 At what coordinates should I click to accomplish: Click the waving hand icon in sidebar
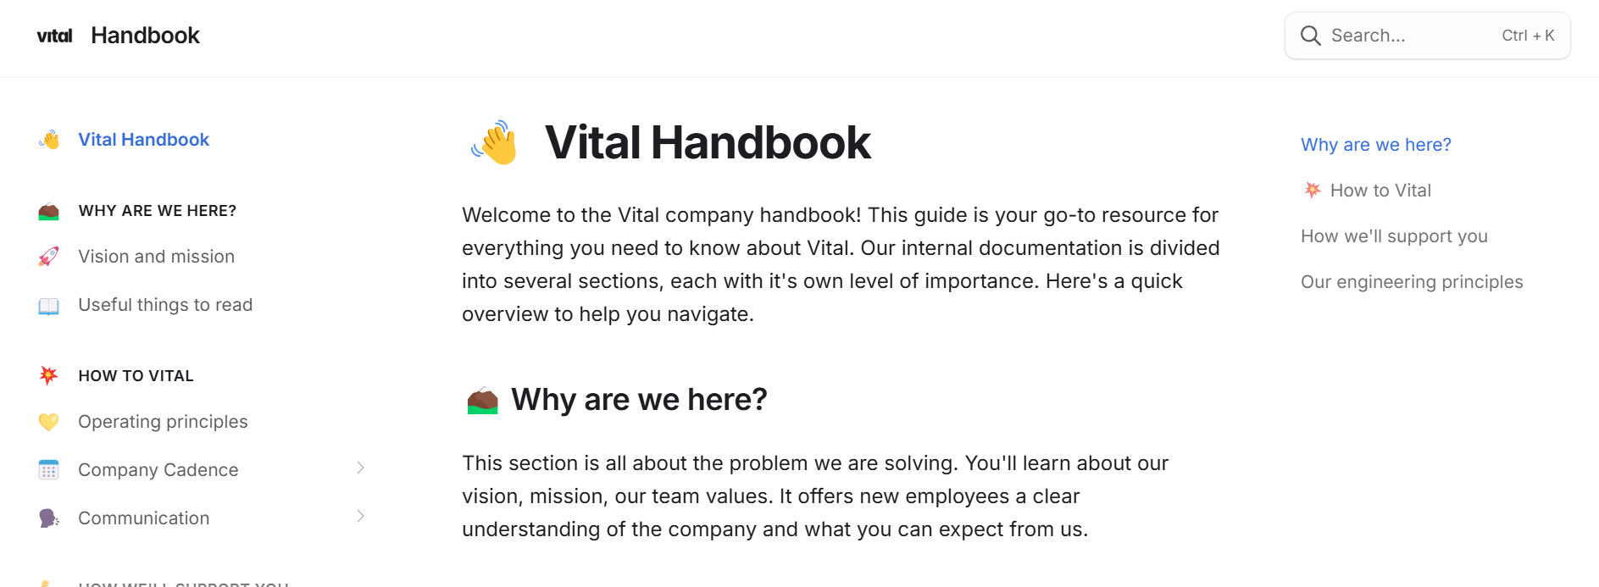pos(49,140)
